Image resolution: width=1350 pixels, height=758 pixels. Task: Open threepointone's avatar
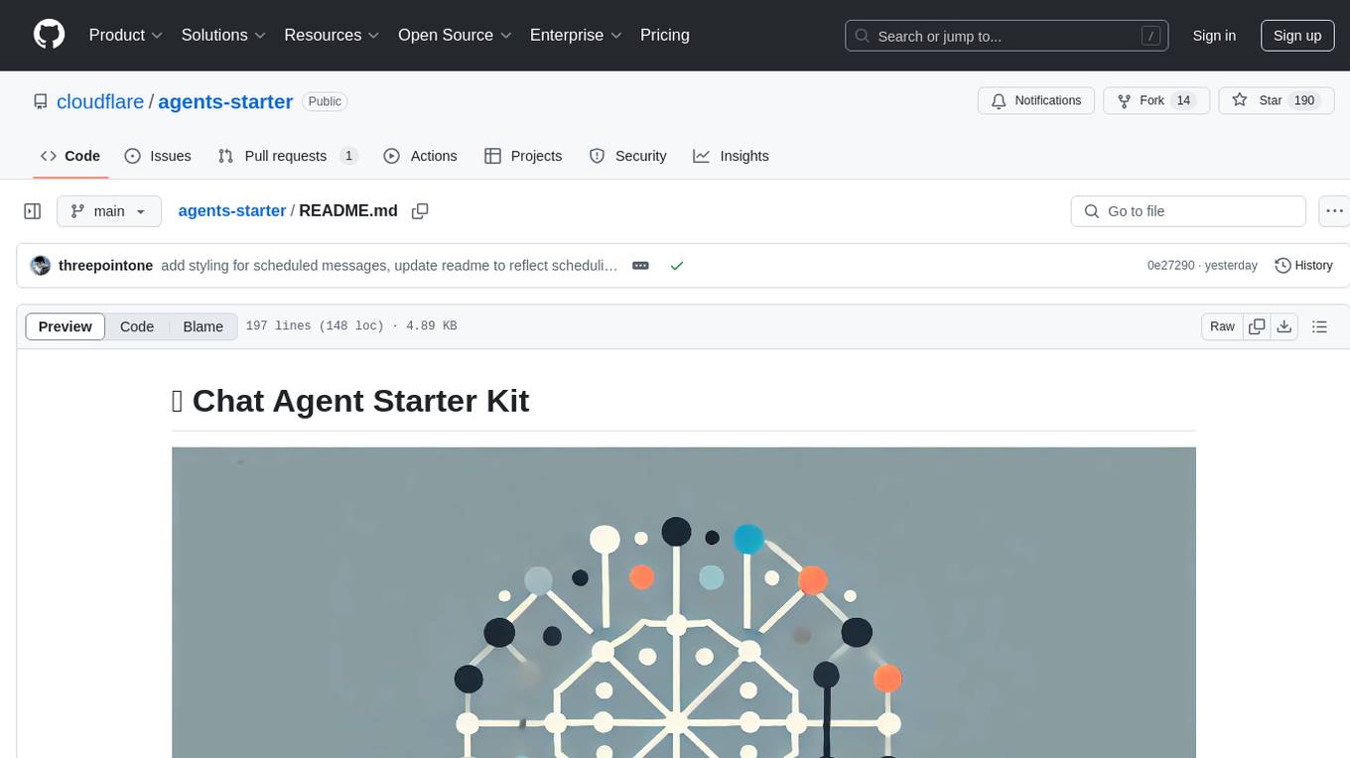click(x=41, y=266)
